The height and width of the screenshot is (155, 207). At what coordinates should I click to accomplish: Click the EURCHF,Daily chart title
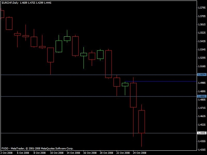click(10, 3)
